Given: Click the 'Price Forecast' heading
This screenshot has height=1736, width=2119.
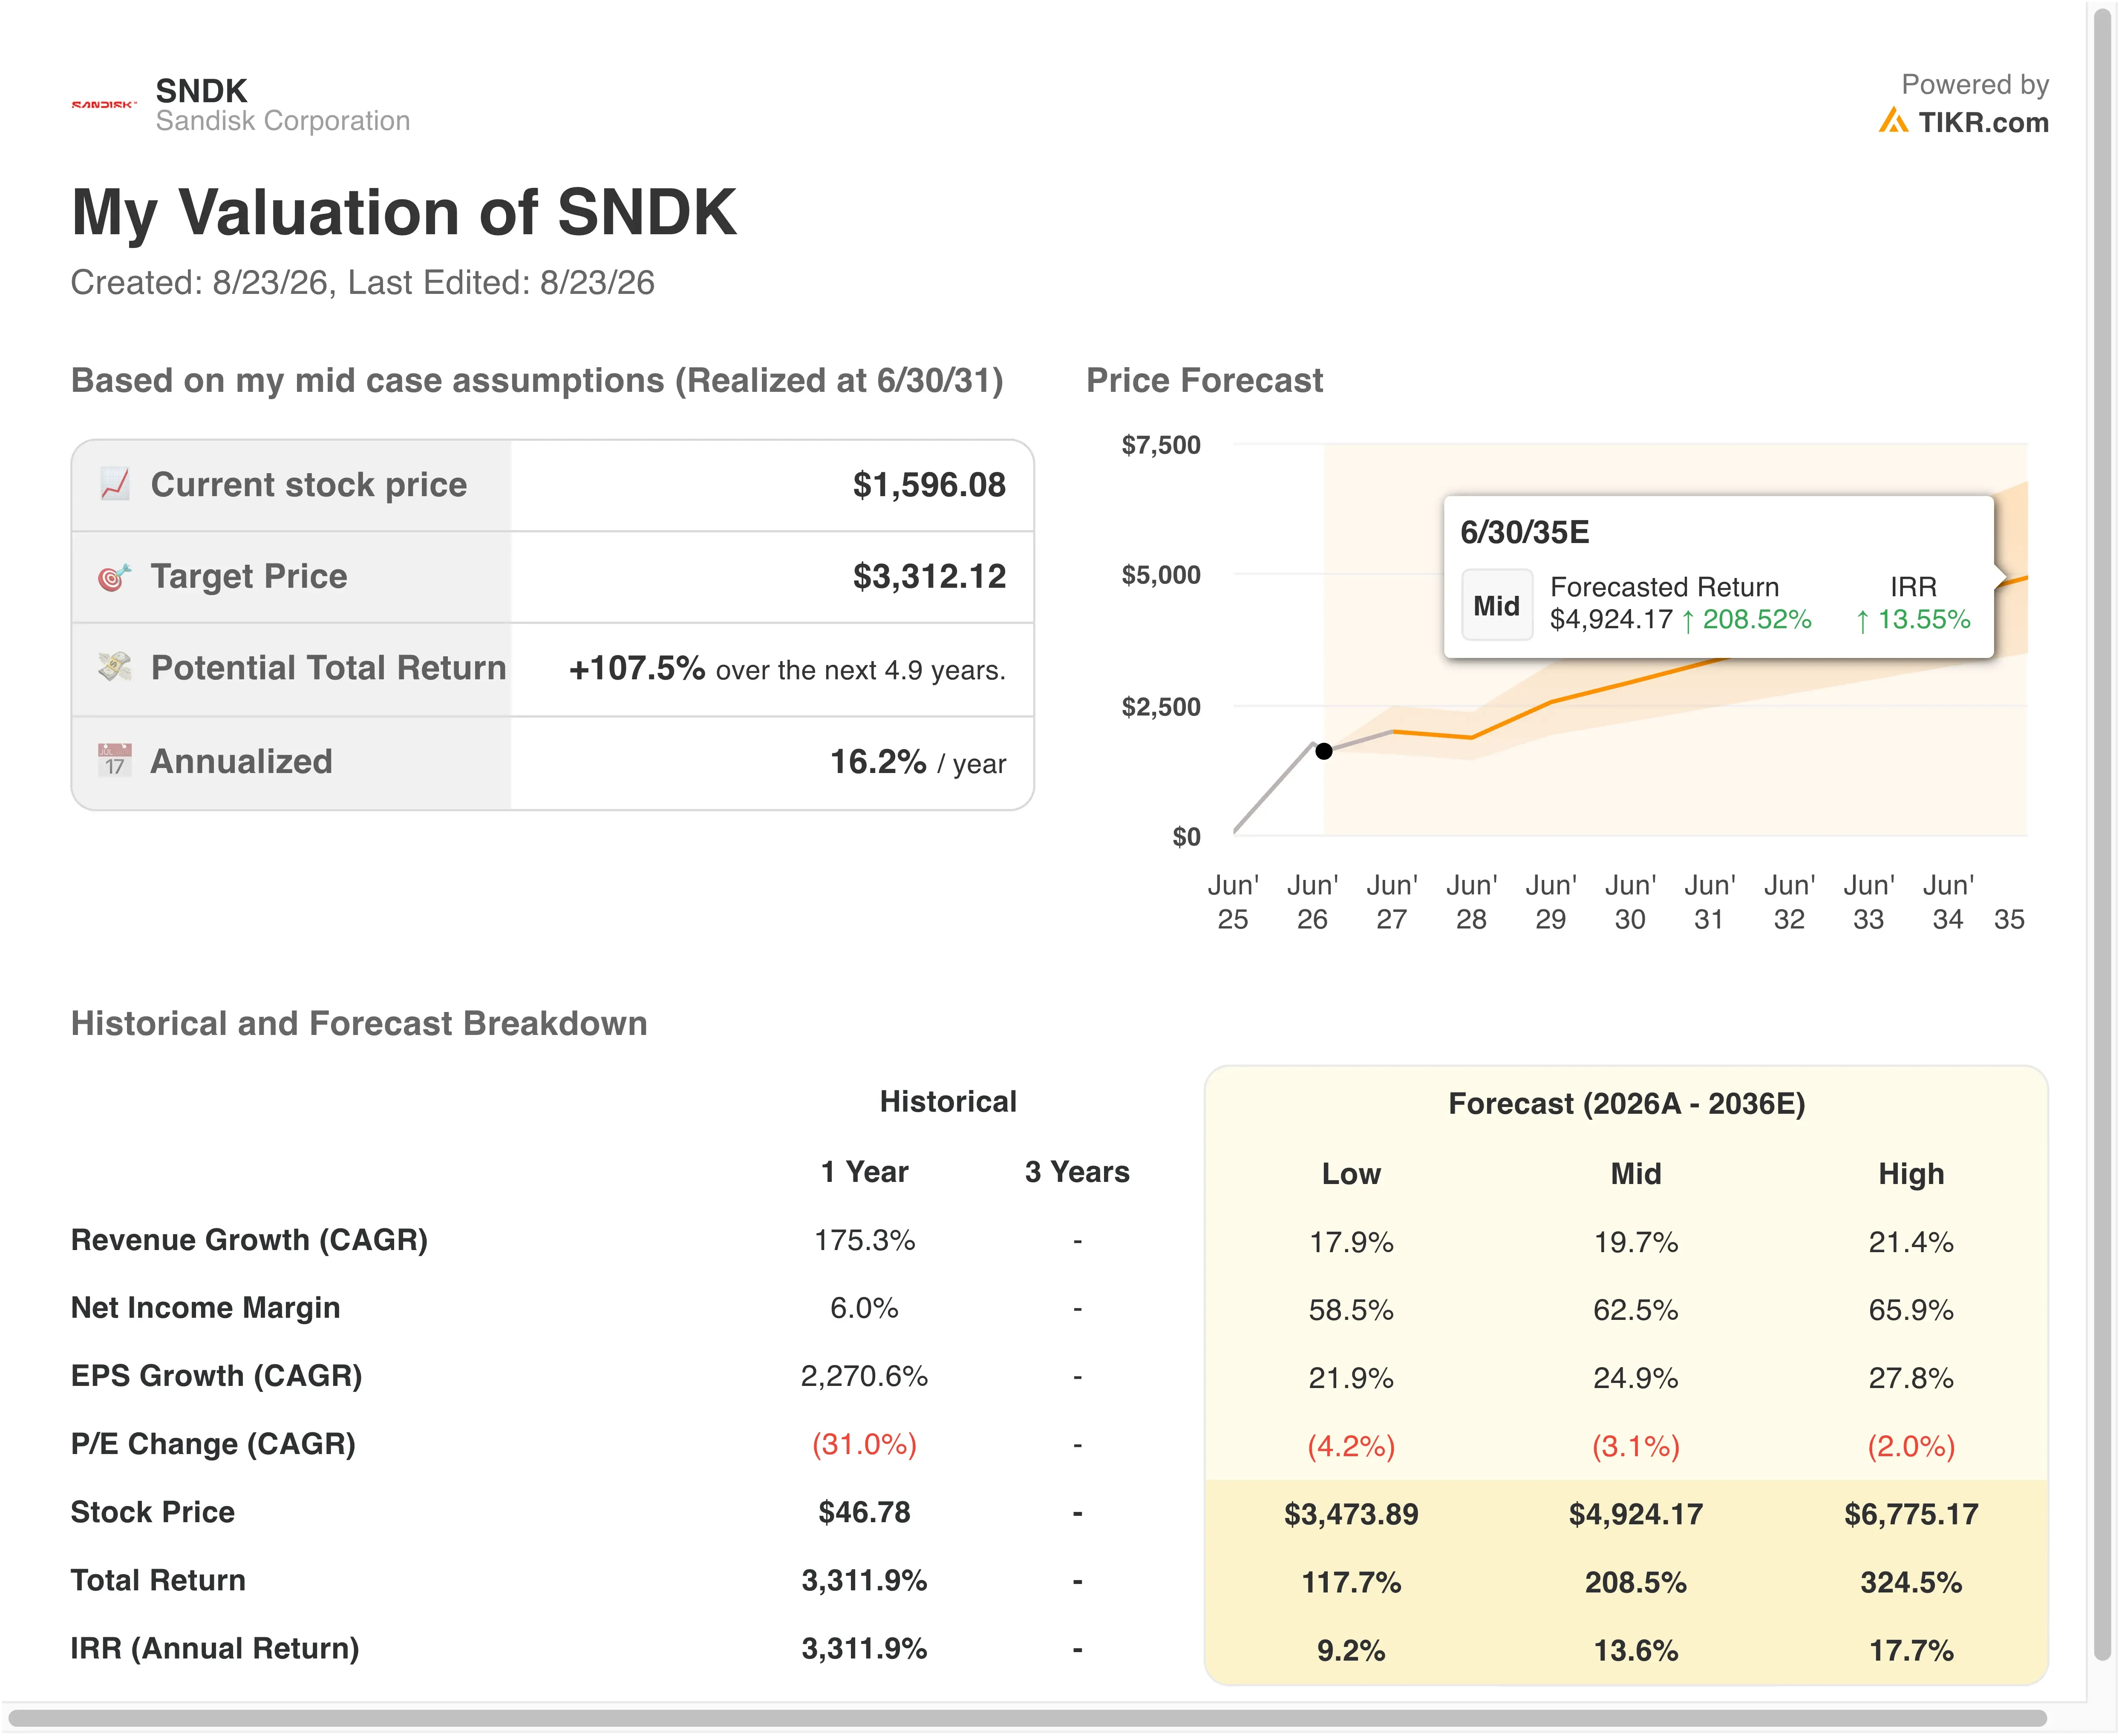Looking at the screenshot, I should (x=1205, y=380).
